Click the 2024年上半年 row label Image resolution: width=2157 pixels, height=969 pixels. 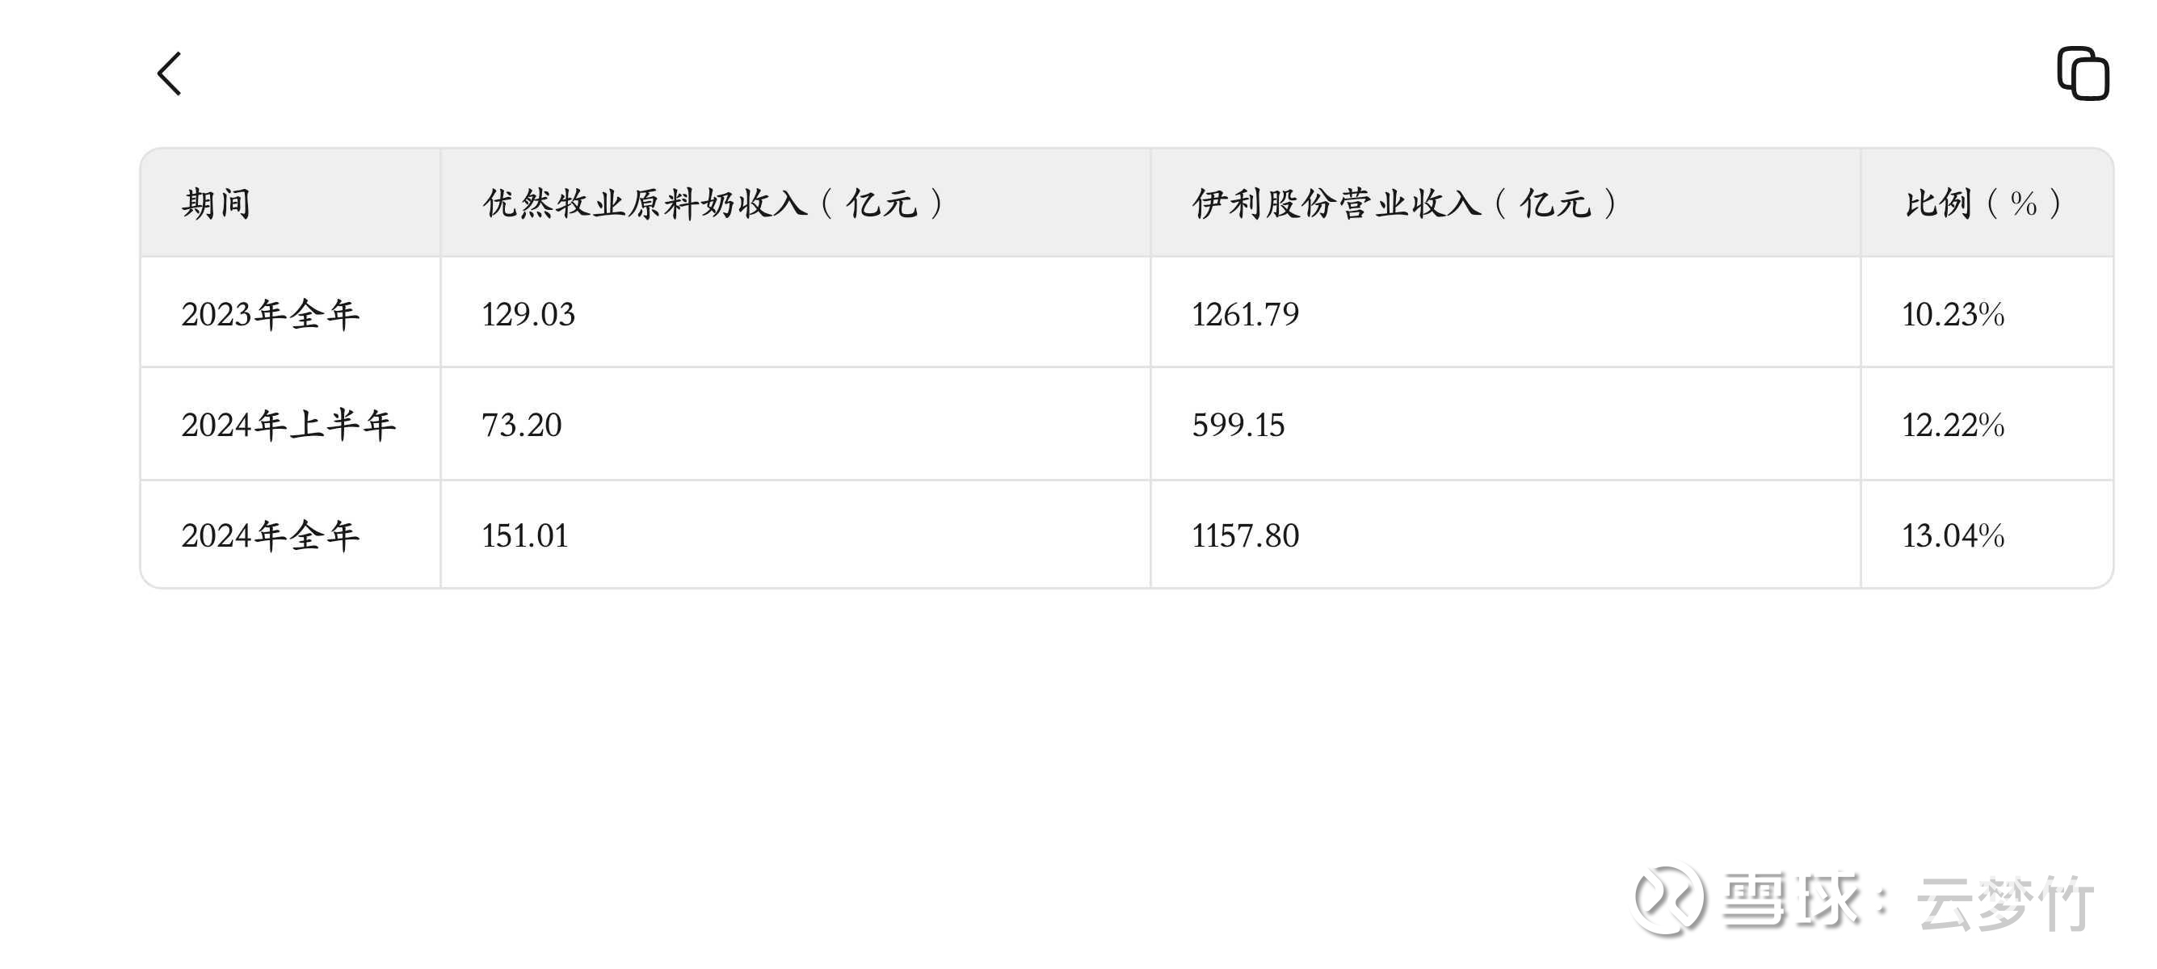(289, 424)
